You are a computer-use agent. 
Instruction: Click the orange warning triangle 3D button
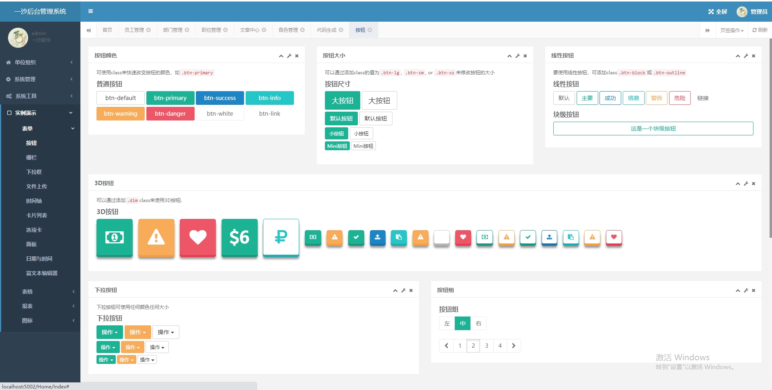[x=156, y=238]
